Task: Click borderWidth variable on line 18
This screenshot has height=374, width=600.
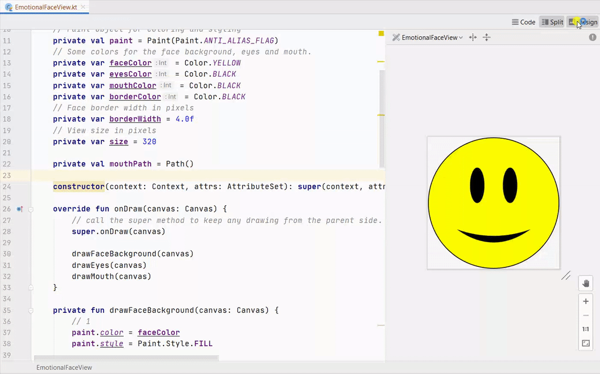Action: coord(135,119)
